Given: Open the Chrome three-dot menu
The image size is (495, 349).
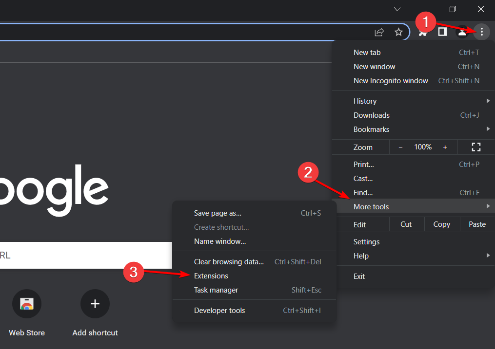Looking at the screenshot, I should coord(481,32).
